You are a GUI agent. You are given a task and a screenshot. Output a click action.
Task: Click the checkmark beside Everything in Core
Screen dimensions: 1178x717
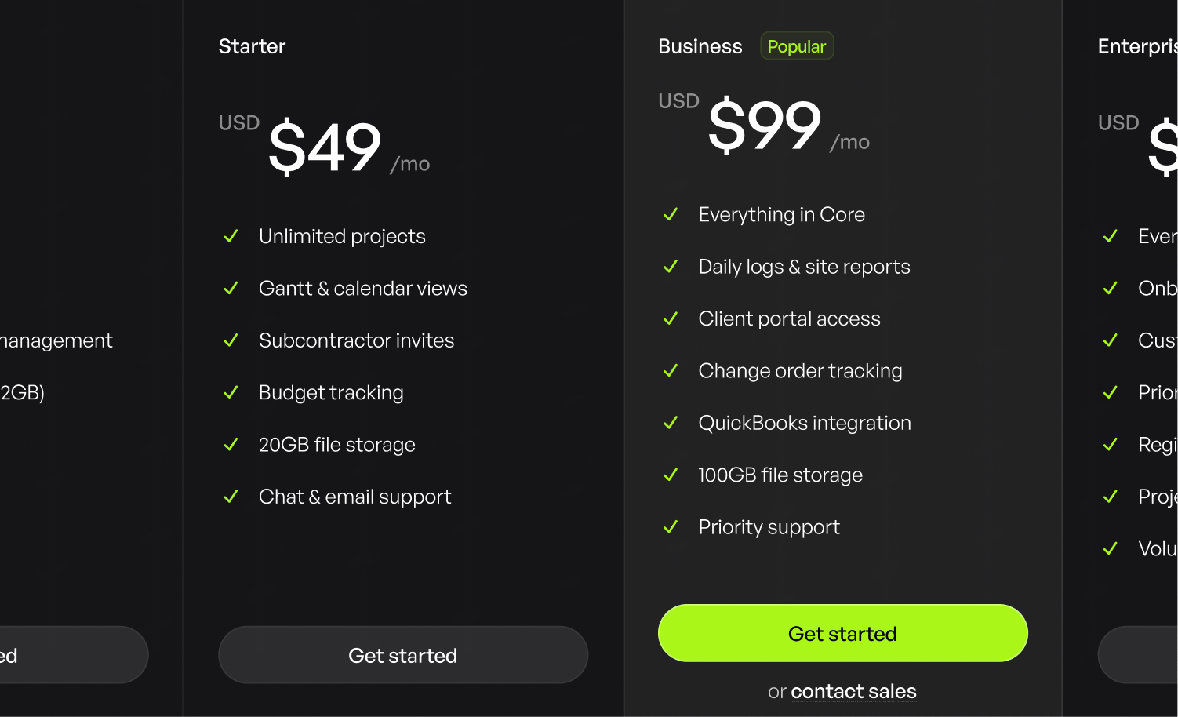(x=671, y=214)
